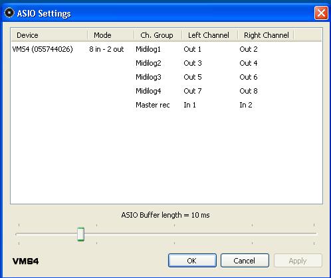Viewport: 331px width, 278px height.
Task: Close the ASIO Settings dialog
Action: (321, 13)
